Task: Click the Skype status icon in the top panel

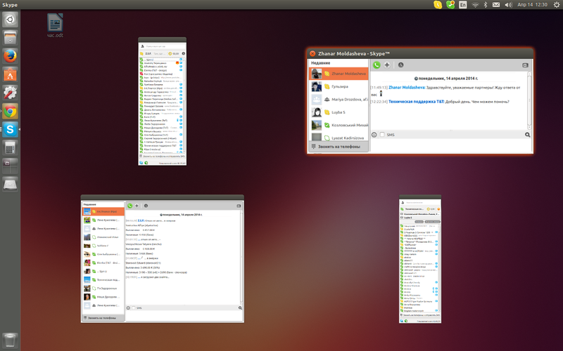Action: coord(438,5)
